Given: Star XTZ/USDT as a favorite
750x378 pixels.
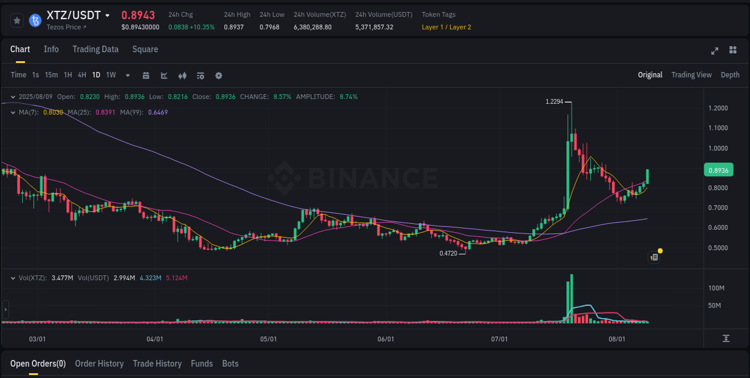Looking at the screenshot, I should point(17,20).
